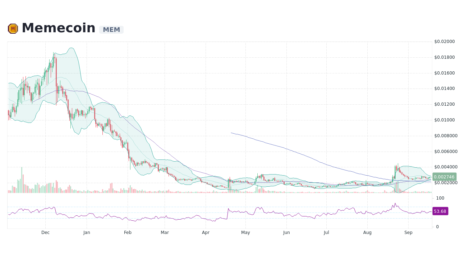The width and height of the screenshot is (460, 258).
Task: Expand the Jan axis label
Action: pos(87,232)
